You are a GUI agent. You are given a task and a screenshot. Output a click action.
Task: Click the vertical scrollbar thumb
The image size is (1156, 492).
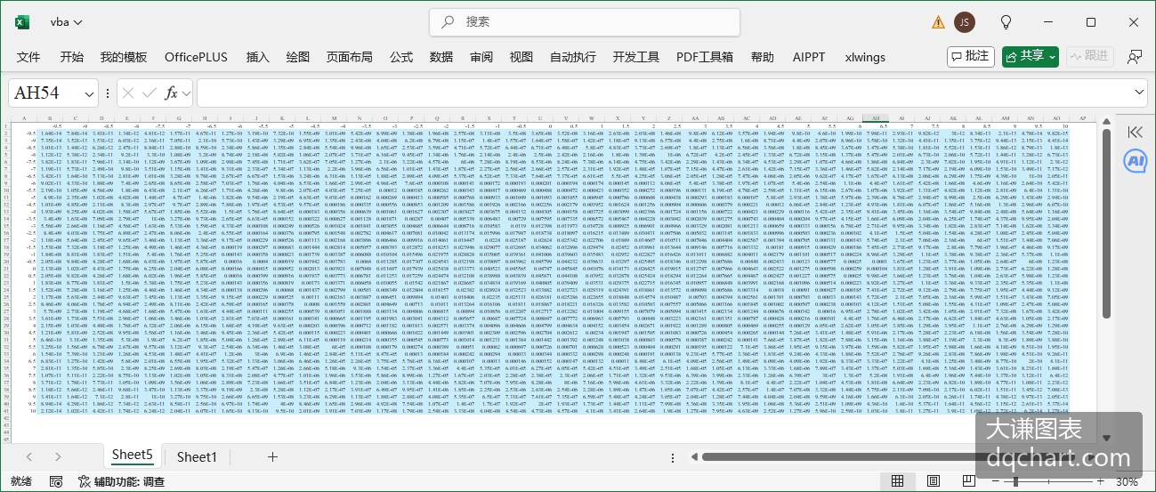coord(1106,224)
